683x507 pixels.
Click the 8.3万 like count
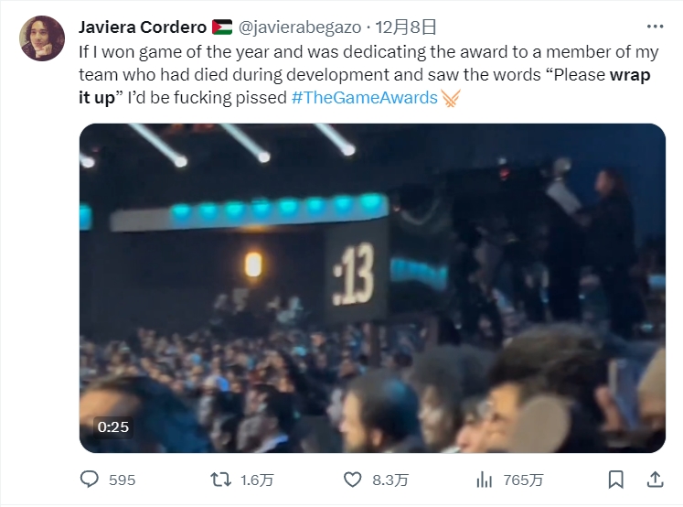point(389,480)
